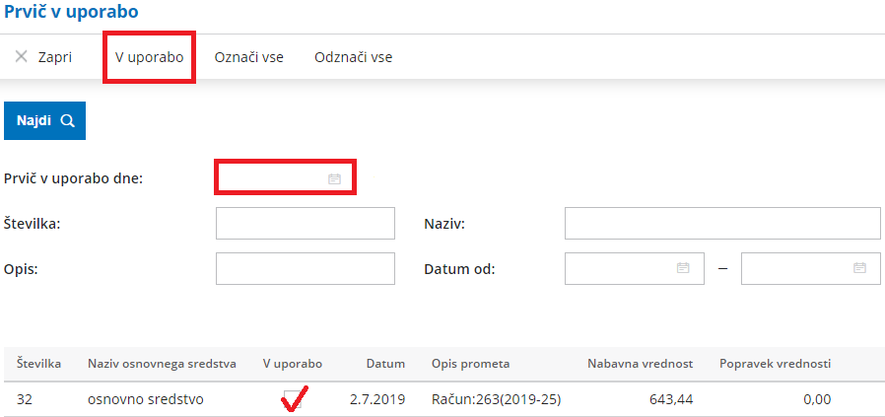Click Nabavna vrednost column header

pyautogui.click(x=640, y=364)
